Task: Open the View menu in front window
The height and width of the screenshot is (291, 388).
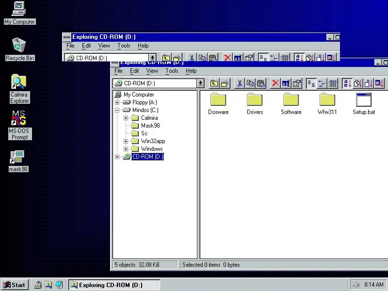Action: point(152,71)
